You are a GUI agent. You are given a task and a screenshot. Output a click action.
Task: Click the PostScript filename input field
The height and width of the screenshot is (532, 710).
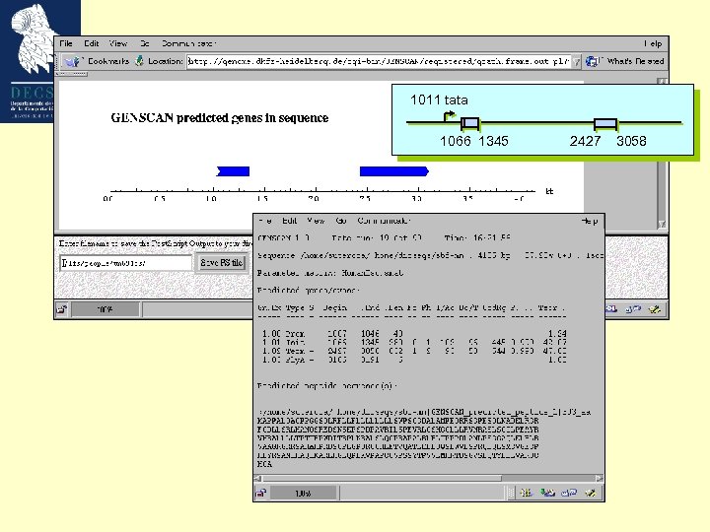126,263
